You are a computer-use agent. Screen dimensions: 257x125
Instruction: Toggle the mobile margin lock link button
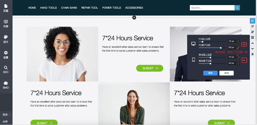(244, 61)
